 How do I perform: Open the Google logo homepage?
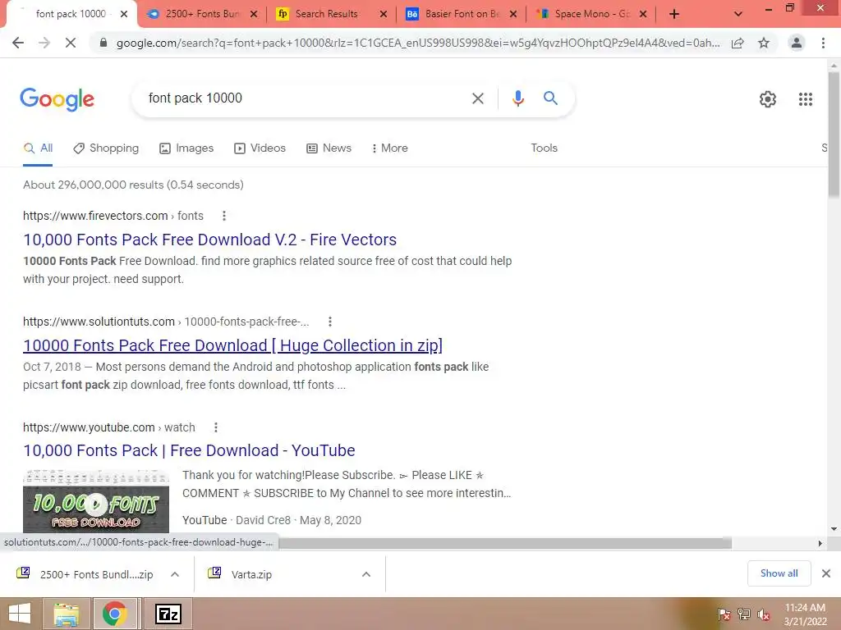pyautogui.click(x=57, y=99)
